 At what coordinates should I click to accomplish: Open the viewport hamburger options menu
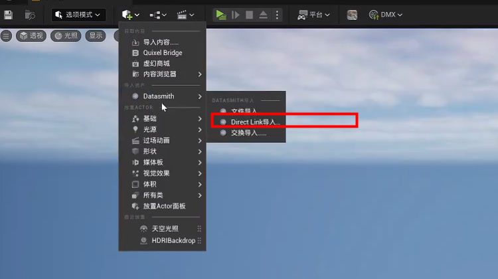pyautogui.click(x=7, y=36)
